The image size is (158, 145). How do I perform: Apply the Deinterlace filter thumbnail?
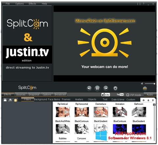coord(101,112)
